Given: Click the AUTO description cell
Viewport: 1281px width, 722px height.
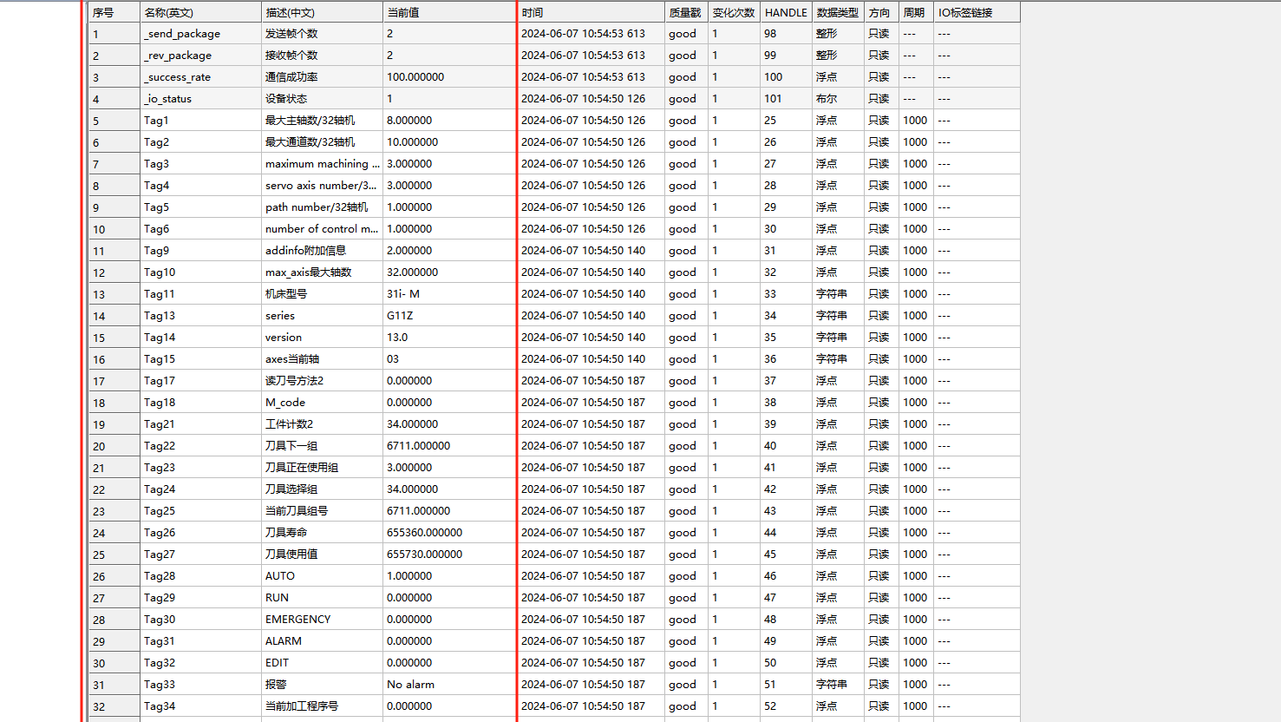Looking at the screenshot, I should (x=322, y=575).
